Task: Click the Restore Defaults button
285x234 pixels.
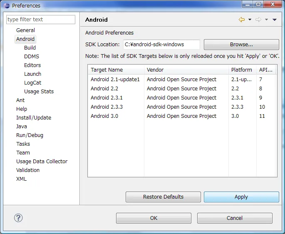Action: pyautogui.click(x=163, y=197)
